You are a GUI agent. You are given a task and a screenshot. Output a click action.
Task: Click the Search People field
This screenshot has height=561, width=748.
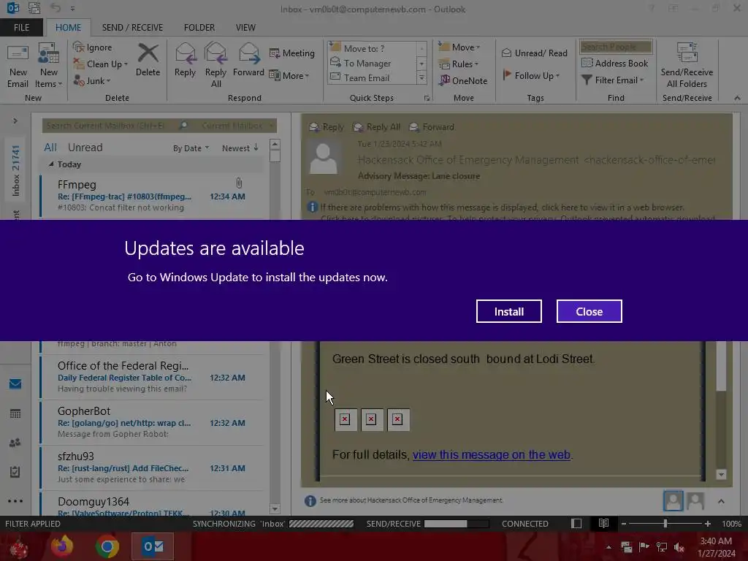(x=615, y=47)
